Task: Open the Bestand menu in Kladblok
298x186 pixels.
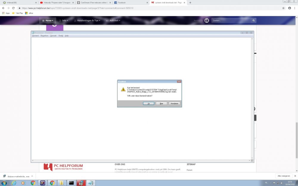Action: 35,36
